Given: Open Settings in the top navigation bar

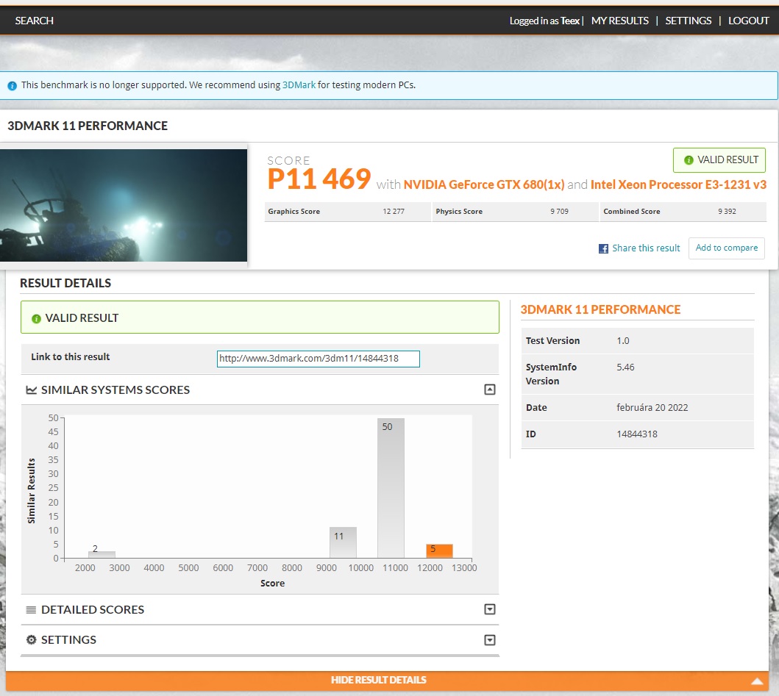Looking at the screenshot, I should [x=688, y=21].
